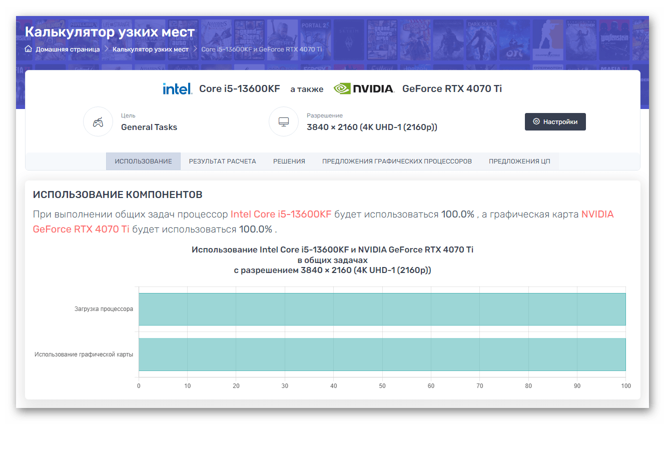Viewport: 665px width, 464px height.
Task: Open the Калькулятор узких мест breadcrumb link
Action: click(x=151, y=49)
